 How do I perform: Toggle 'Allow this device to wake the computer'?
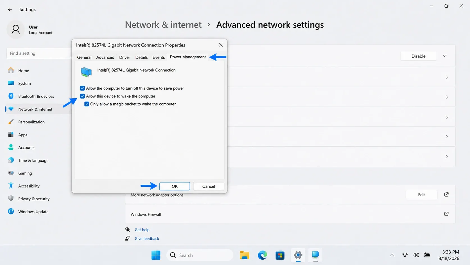click(x=82, y=96)
